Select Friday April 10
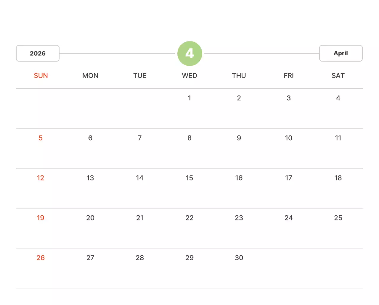 tap(288, 138)
